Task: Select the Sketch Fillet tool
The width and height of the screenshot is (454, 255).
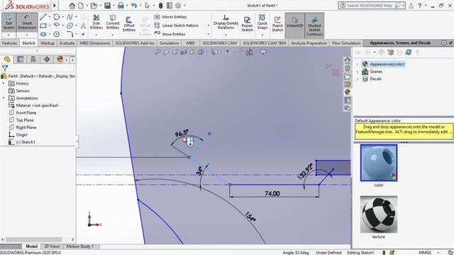Action: pos(70,34)
